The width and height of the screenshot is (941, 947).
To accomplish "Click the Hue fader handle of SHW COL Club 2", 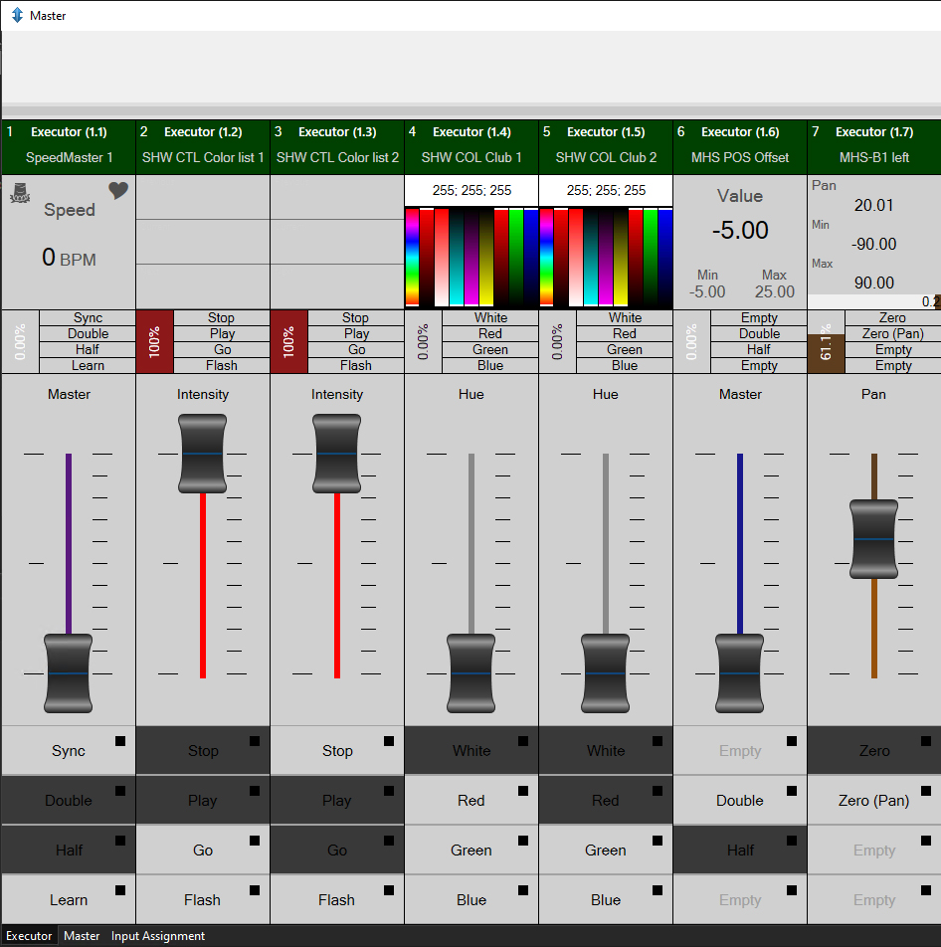I will [605, 673].
